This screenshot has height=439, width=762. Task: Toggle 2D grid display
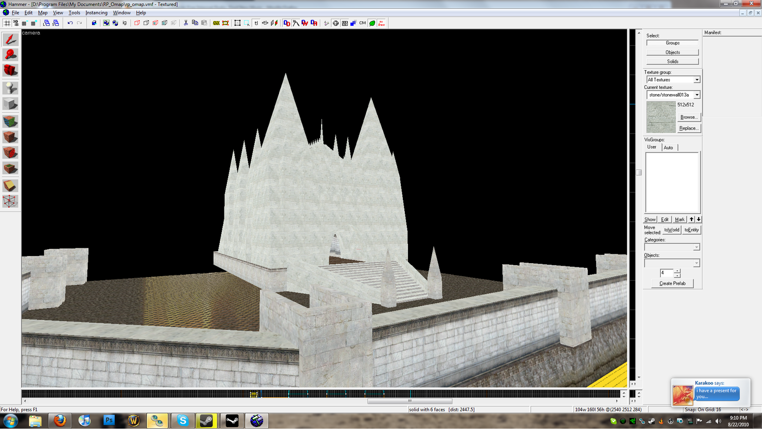coord(7,23)
